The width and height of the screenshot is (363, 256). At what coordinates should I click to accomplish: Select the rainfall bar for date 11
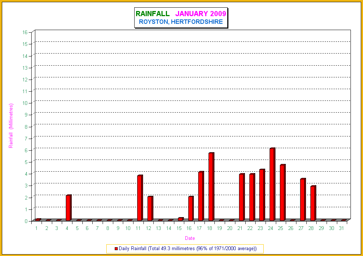tap(140, 198)
